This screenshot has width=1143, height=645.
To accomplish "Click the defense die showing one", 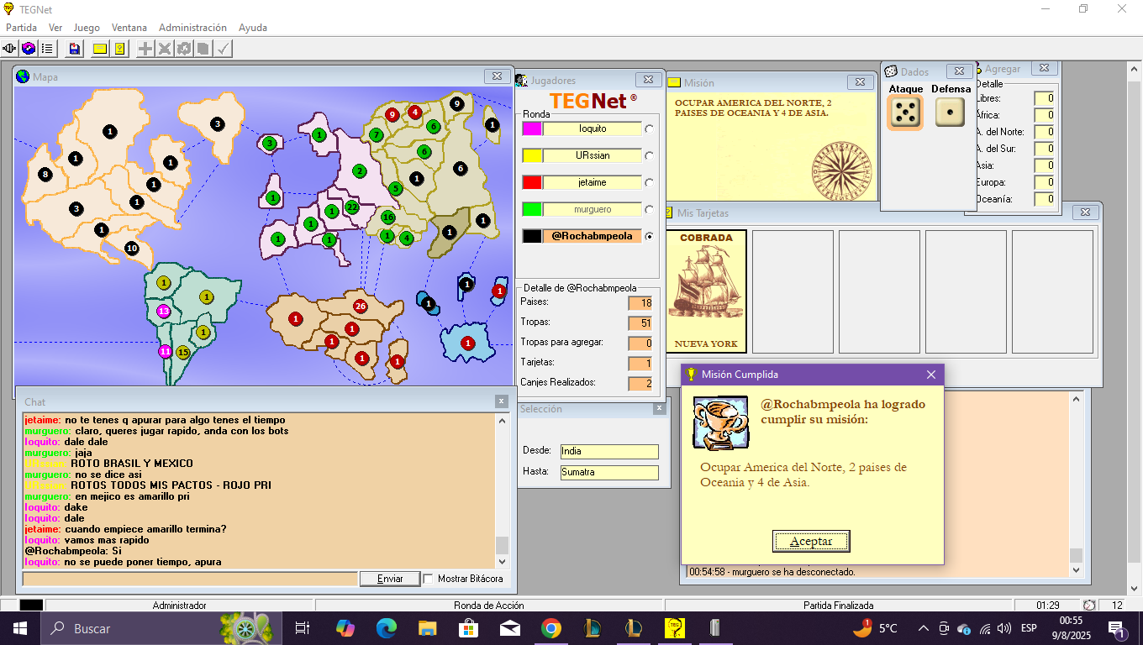I will pyautogui.click(x=950, y=112).
